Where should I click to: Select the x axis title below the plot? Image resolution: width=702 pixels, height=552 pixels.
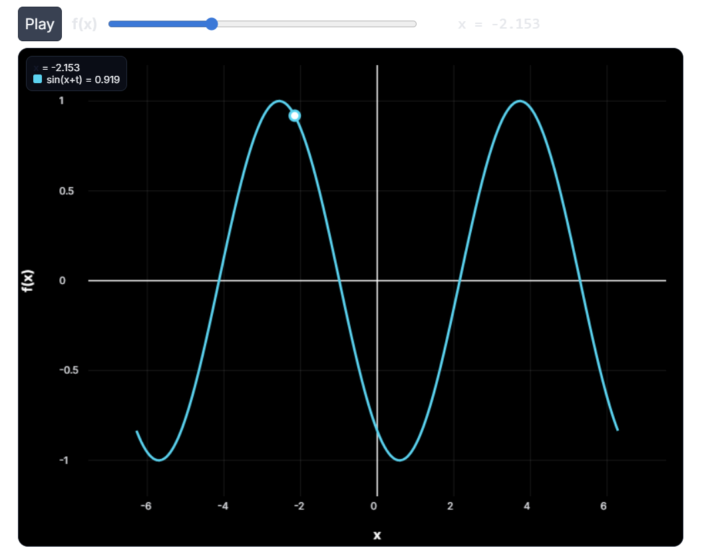coord(377,535)
